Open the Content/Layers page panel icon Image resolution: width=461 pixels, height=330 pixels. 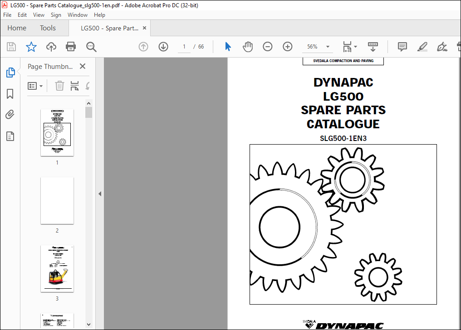(x=10, y=136)
